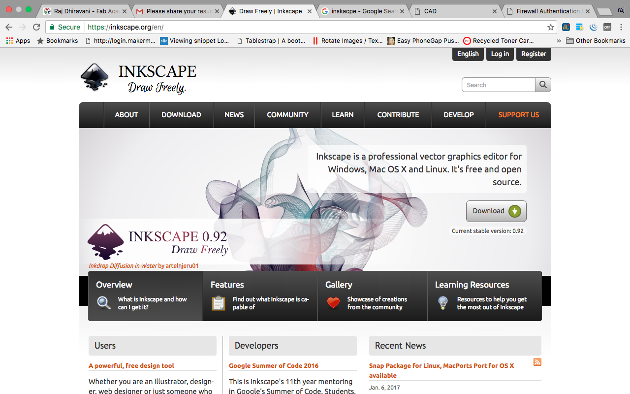Bookmark this page with the star icon
The image size is (630, 394).
point(551,27)
